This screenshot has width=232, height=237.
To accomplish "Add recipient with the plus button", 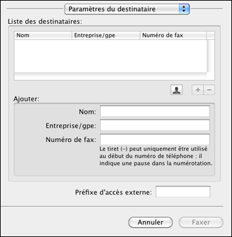I will [198, 90].
